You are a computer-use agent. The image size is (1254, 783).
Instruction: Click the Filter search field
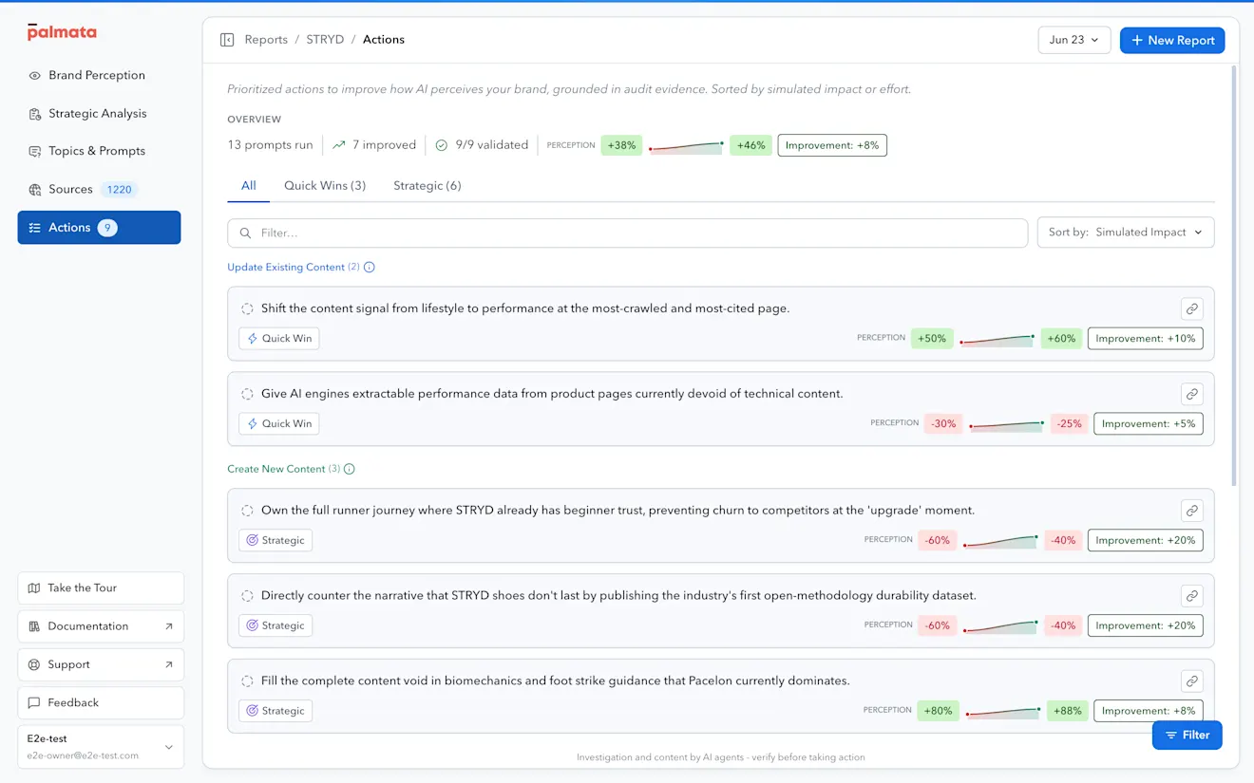[x=628, y=233]
